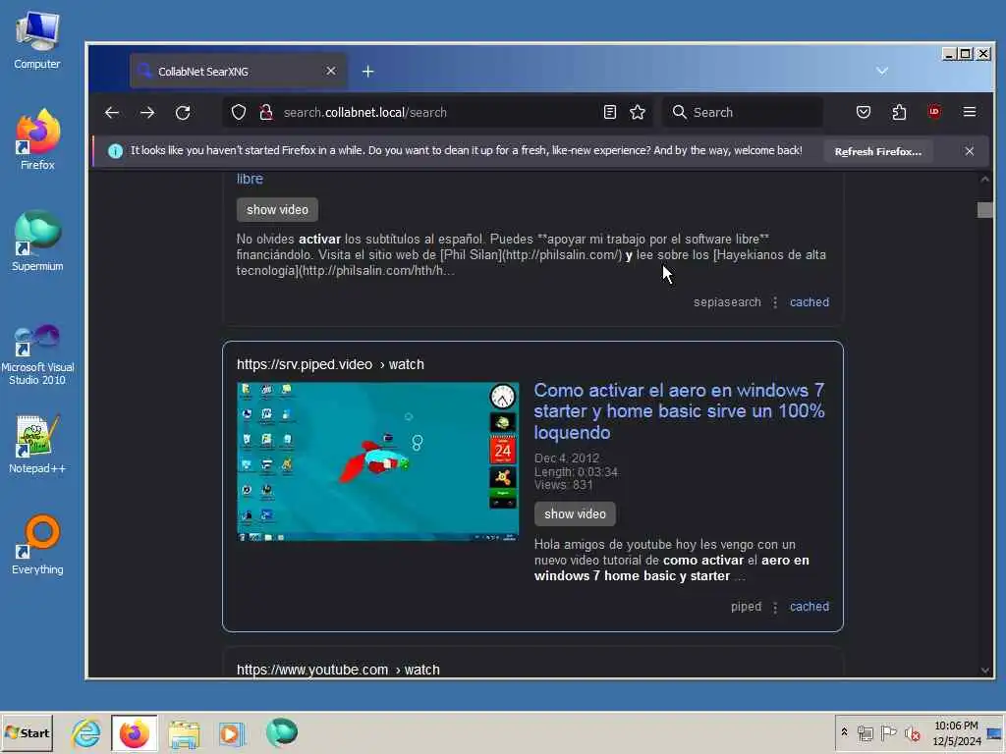Viewport: 1006px width, 754px height.
Task: Click the uBlock Origin toolbar icon
Action: pyautogui.click(x=934, y=112)
